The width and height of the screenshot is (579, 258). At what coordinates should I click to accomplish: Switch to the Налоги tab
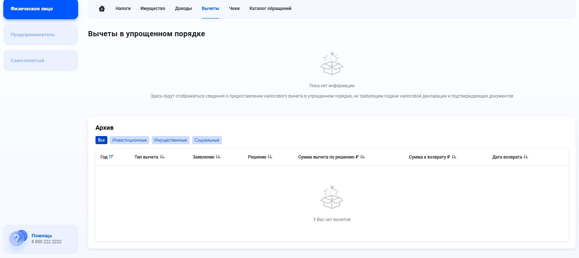pos(123,8)
